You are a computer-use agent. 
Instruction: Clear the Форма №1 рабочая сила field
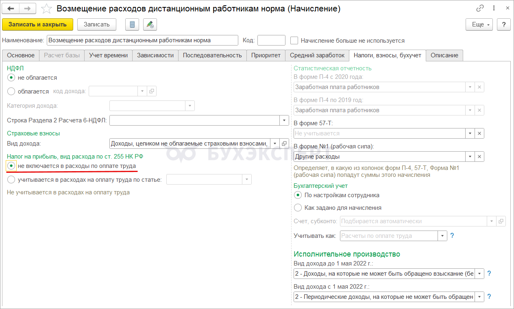coord(479,157)
